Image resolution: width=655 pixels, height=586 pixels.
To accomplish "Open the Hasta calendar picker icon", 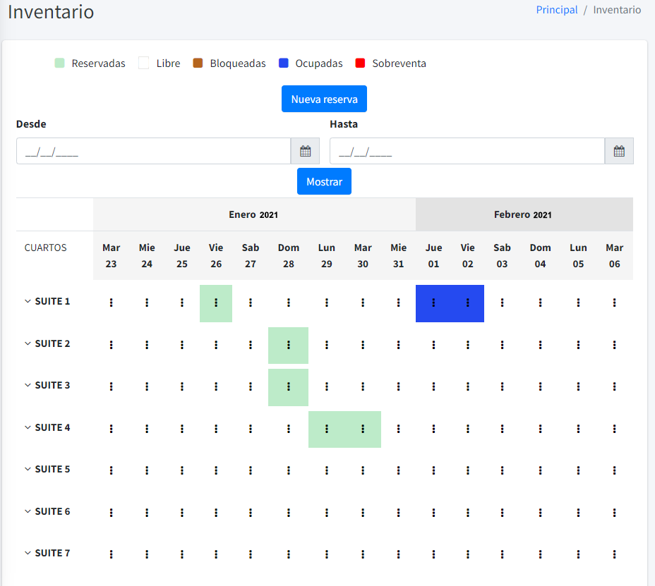I will (x=619, y=151).
